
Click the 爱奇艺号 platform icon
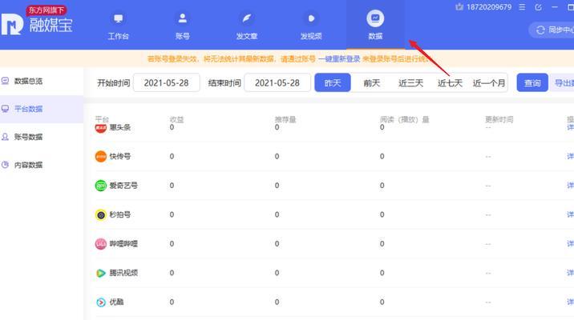101,186
